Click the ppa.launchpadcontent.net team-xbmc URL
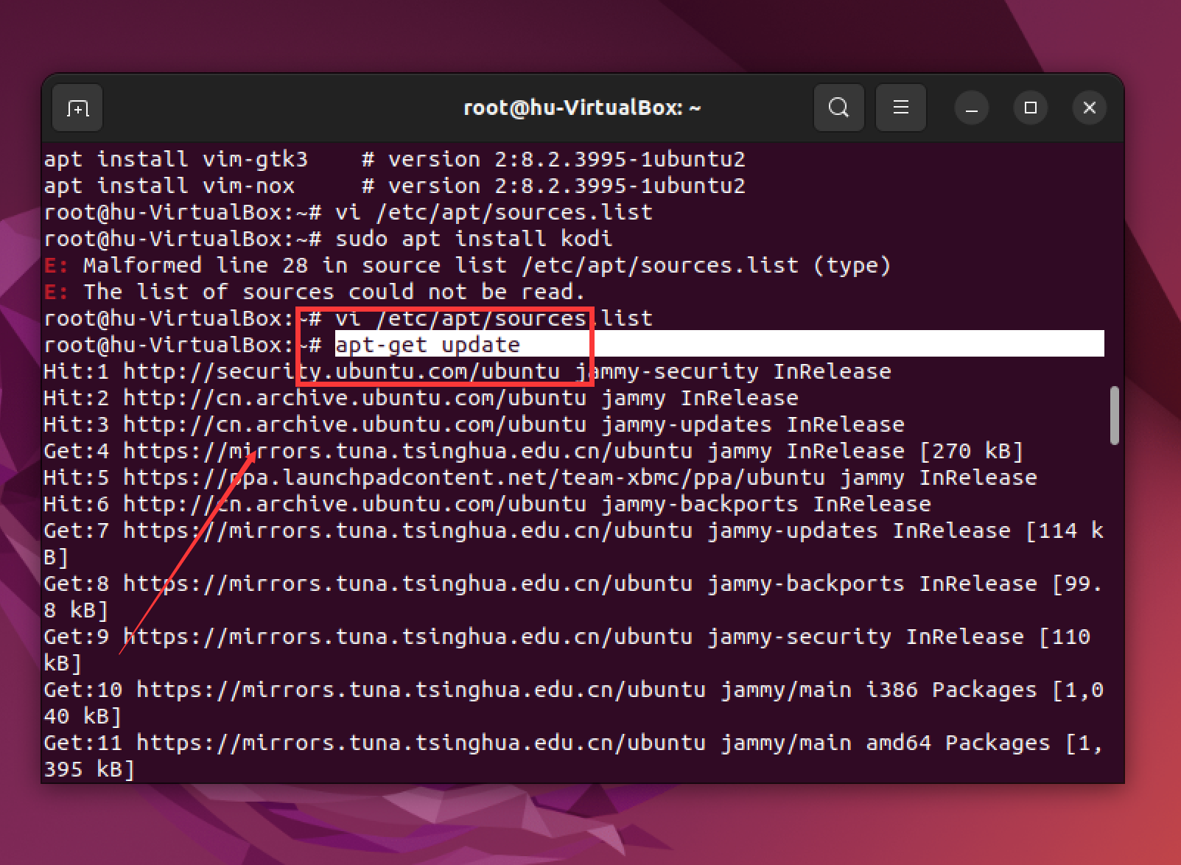The width and height of the screenshot is (1181, 865). pyautogui.click(x=474, y=477)
